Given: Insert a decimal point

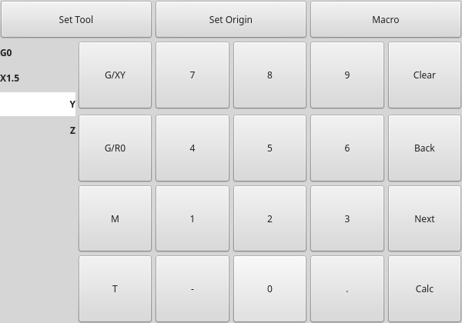Looking at the screenshot, I should (347, 288).
